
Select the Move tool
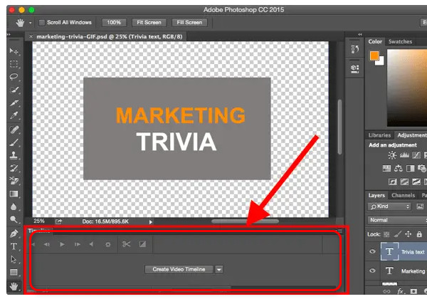click(14, 51)
